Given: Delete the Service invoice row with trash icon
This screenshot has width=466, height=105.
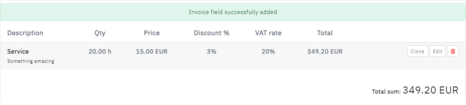Looking at the screenshot, I should click(x=453, y=51).
